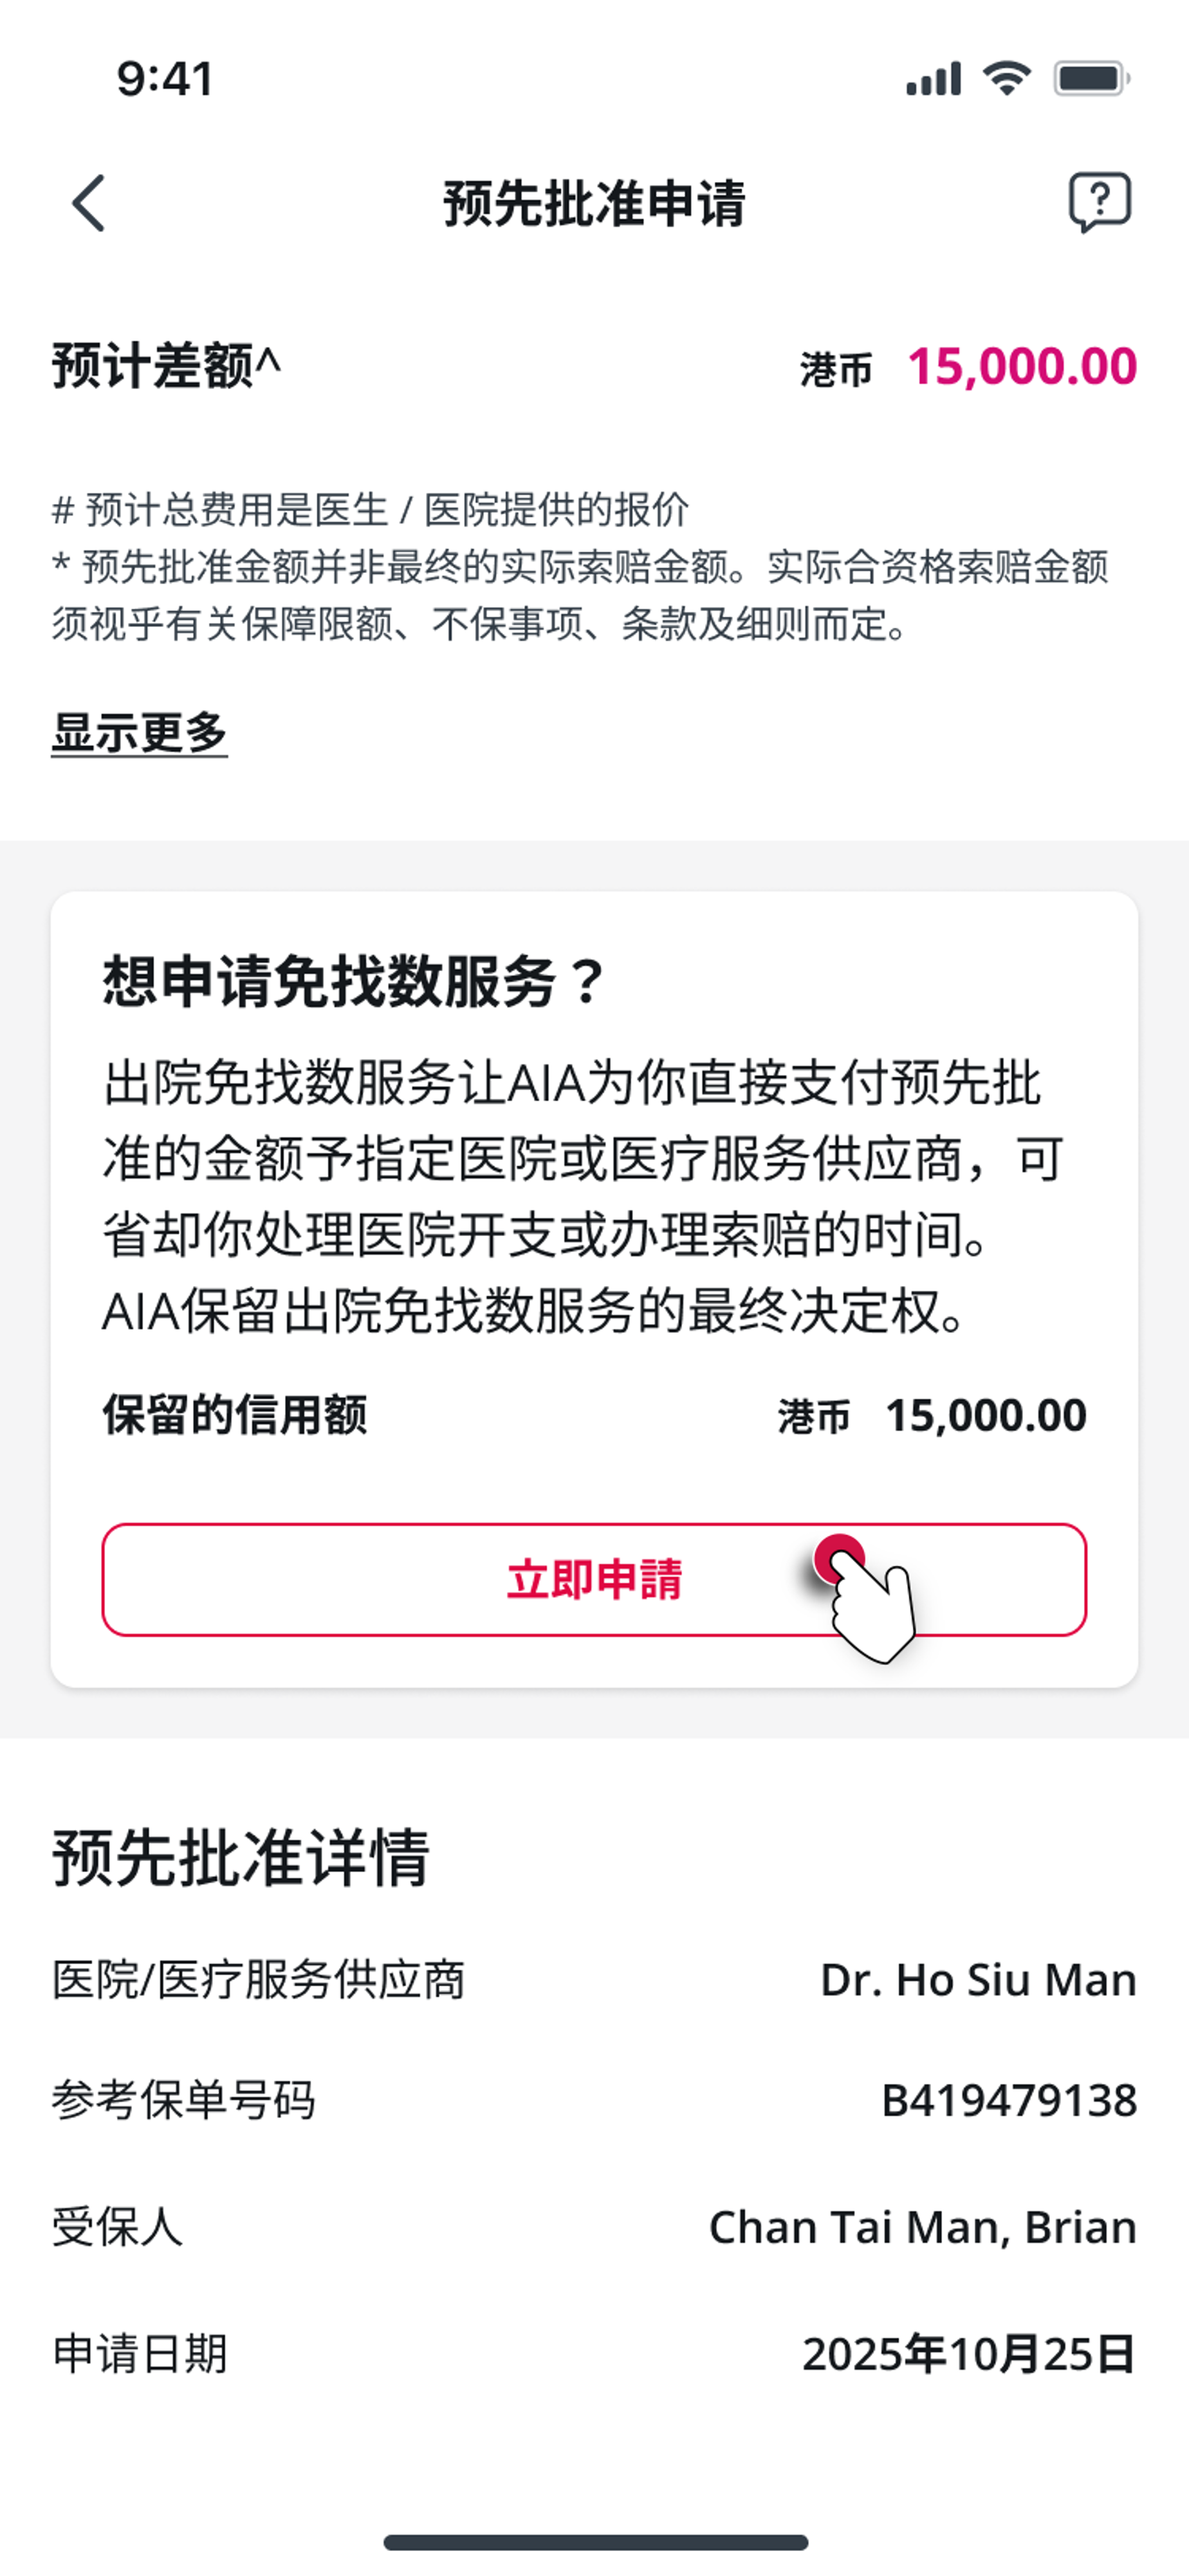1189x2576 pixels.
Task: Tap the 预先批准申请 page title
Action: coord(595,203)
